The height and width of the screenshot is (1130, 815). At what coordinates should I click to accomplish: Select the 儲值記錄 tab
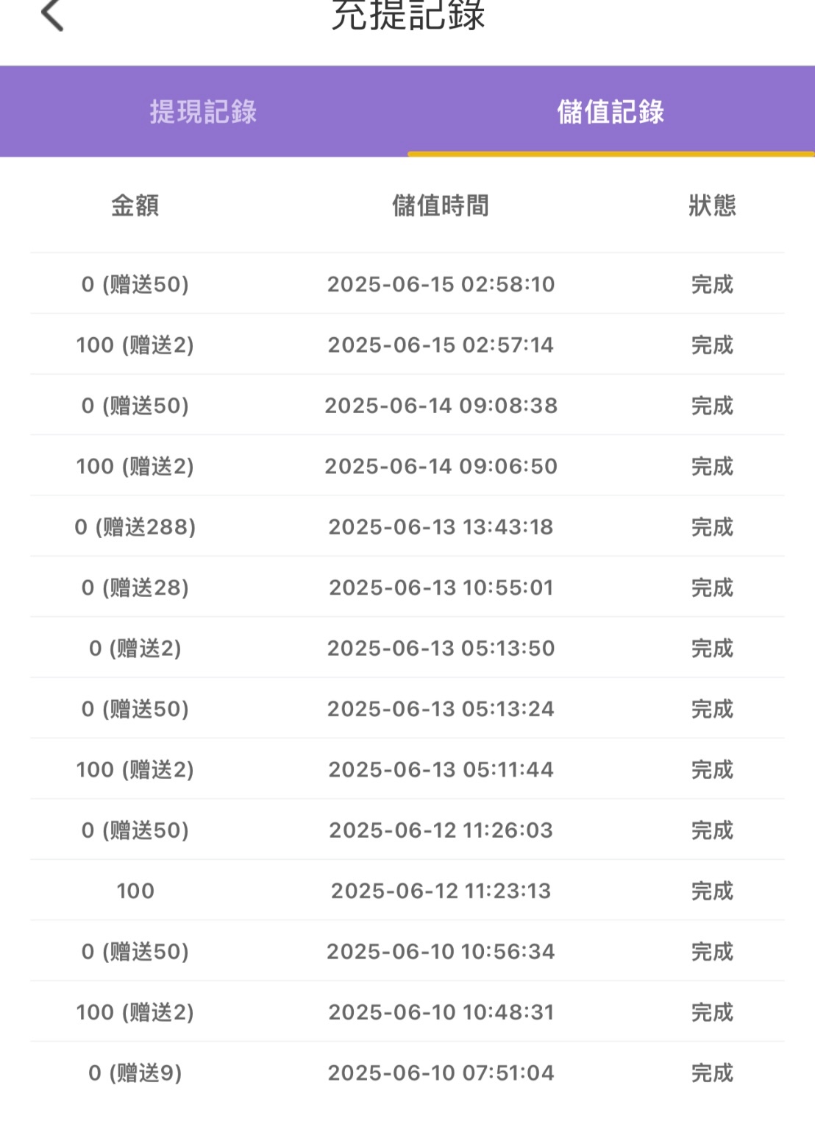coord(611,112)
